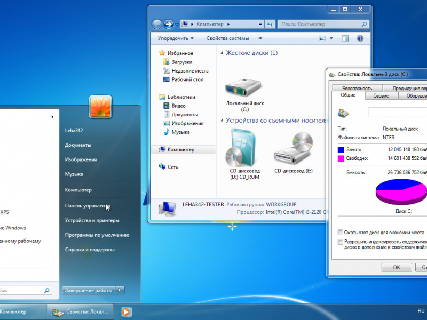Open Документы from Start menu
Screen dimensions: 427x320
point(78,145)
